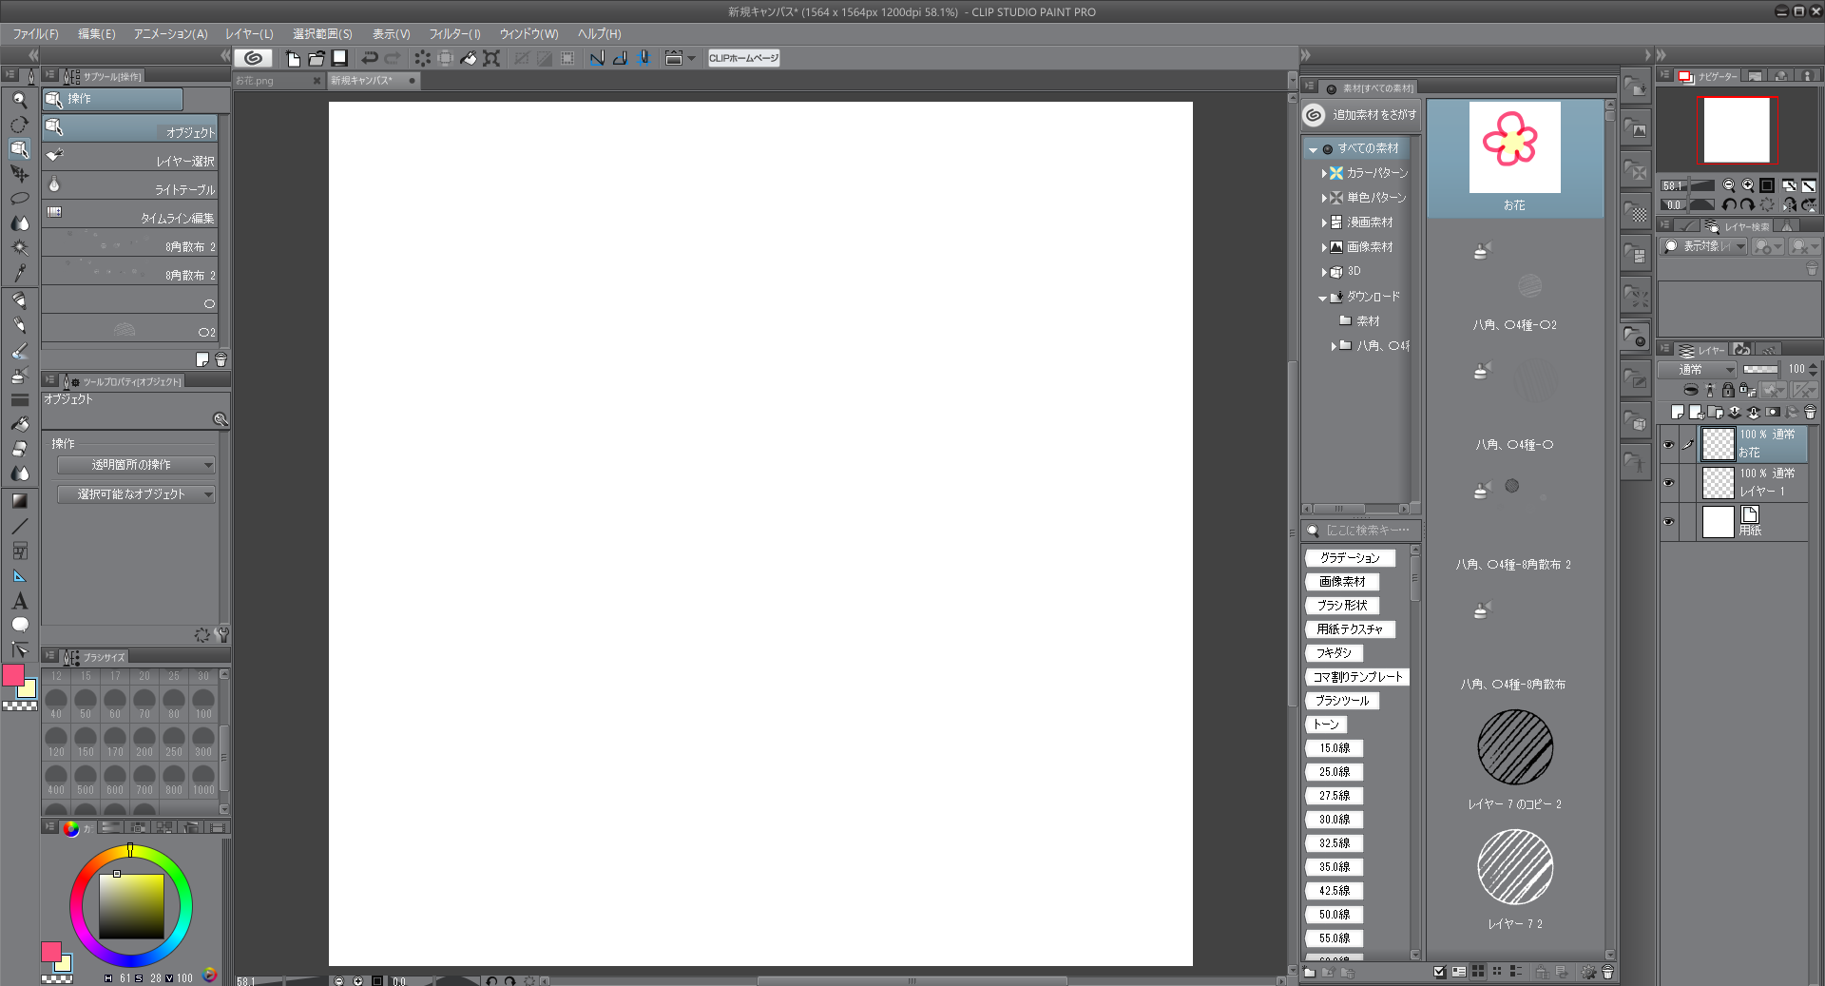Open the フィルター menu
The width and height of the screenshot is (1825, 986).
[454, 34]
